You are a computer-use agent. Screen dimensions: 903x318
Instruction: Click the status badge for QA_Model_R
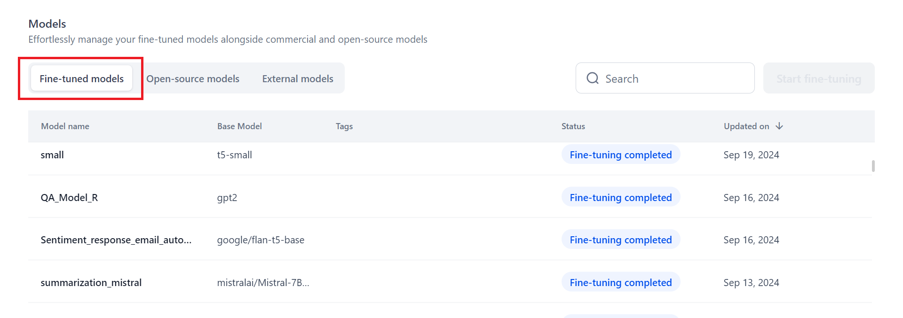[x=620, y=198]
